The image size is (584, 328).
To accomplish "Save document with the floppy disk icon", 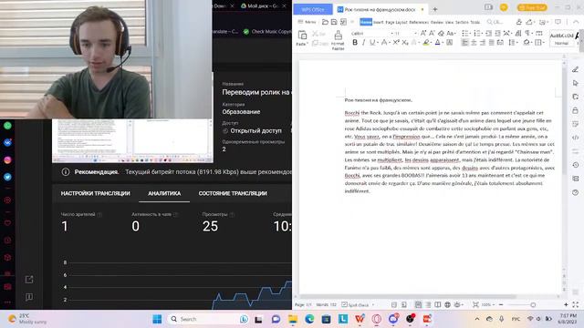I will coord(334,22).
